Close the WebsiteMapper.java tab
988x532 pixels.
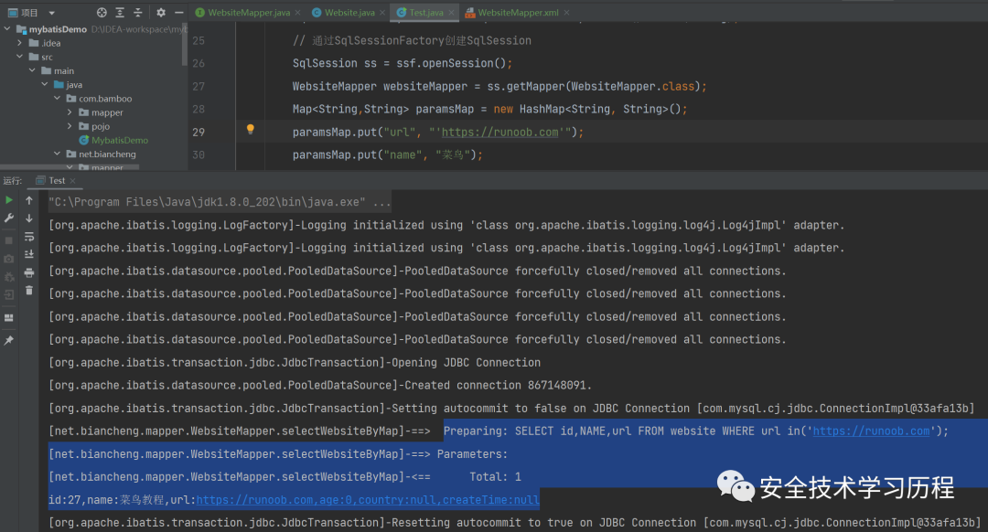coord(298,13)
